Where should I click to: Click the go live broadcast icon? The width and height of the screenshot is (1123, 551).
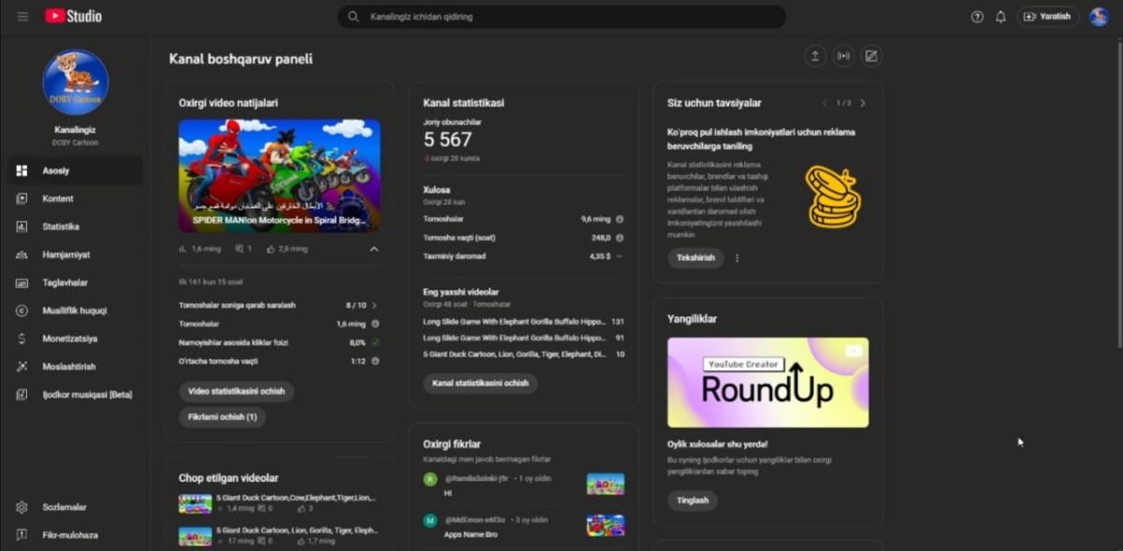point(843,56)
